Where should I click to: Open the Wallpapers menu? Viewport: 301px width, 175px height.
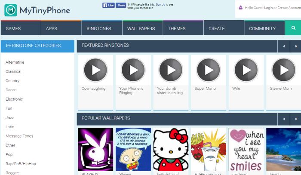[x=142, y=28]
